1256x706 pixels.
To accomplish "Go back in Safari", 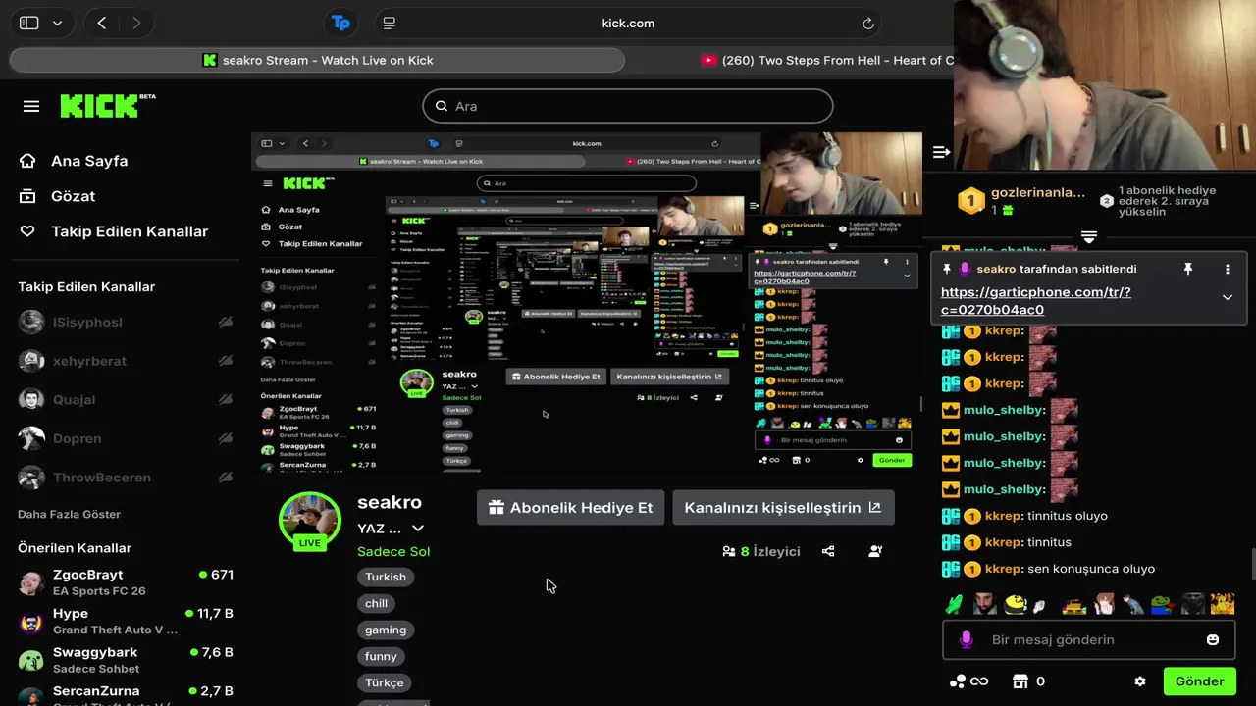I will coord(101,23).
